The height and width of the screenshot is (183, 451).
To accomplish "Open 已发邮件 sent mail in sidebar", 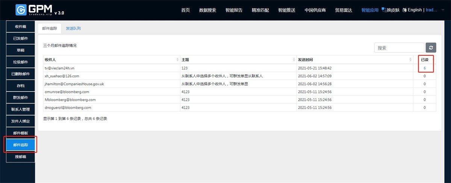I will point(20,38).
